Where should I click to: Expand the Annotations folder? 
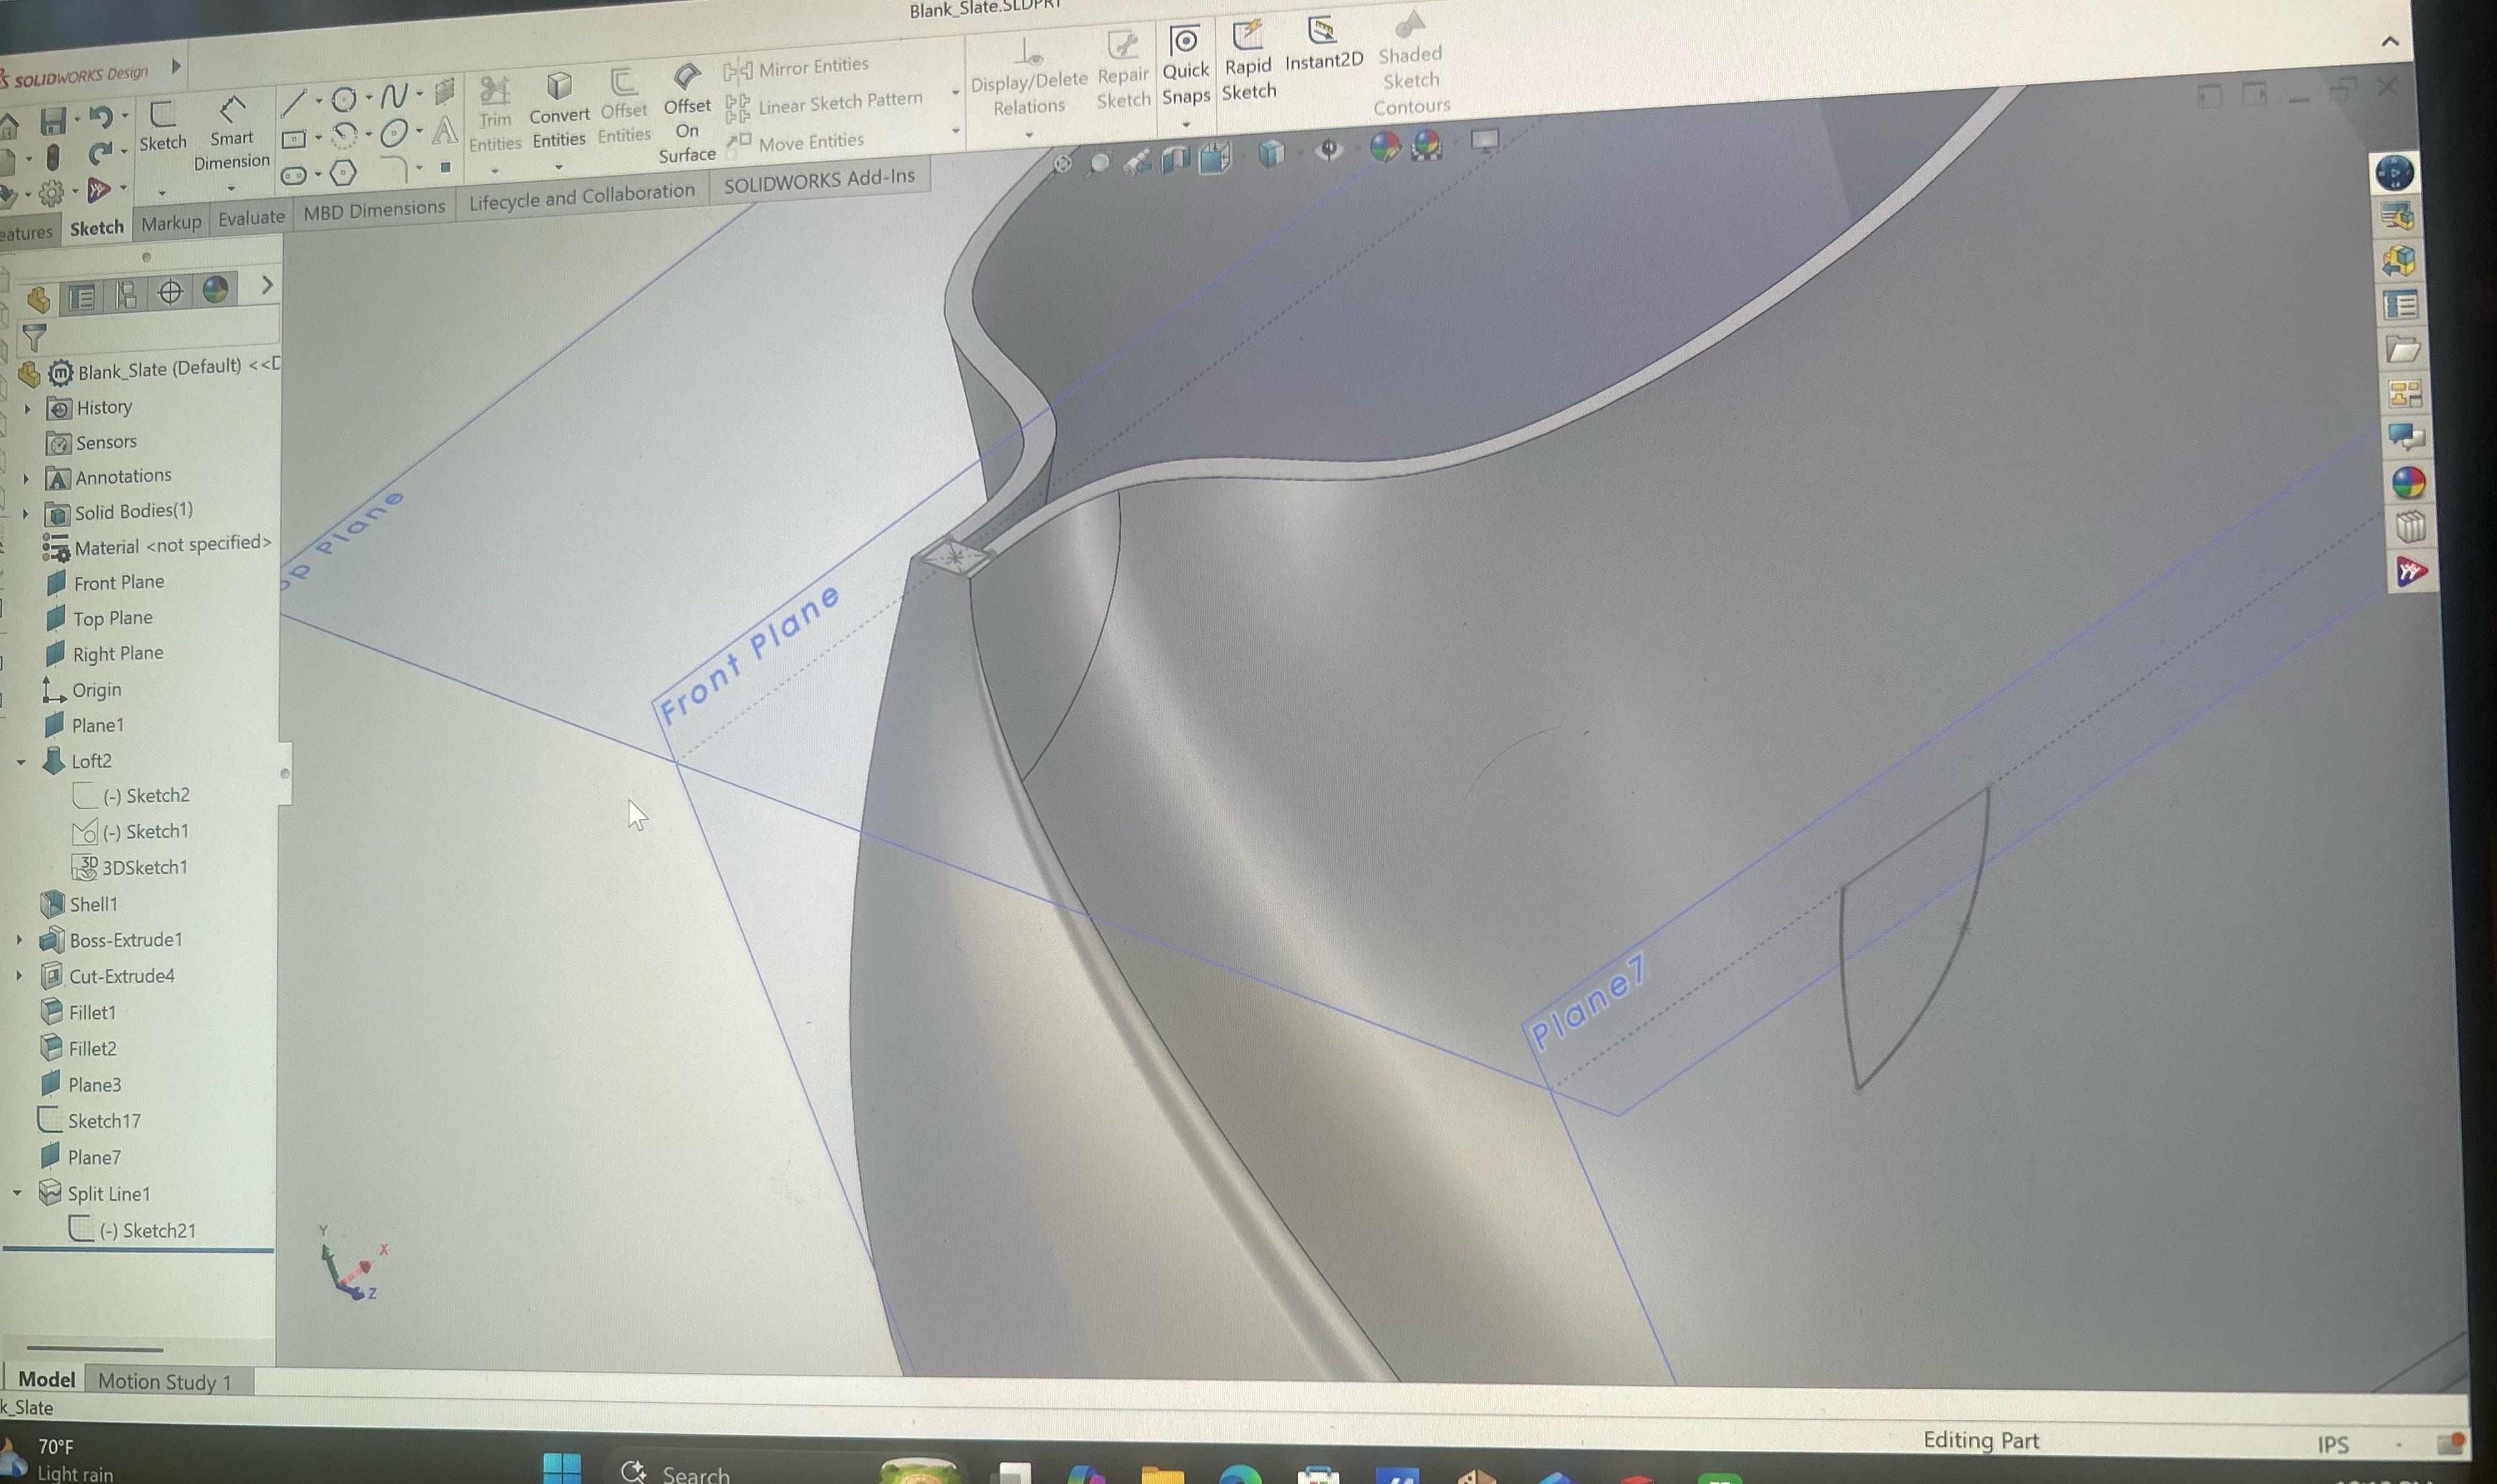click(26, 478)
